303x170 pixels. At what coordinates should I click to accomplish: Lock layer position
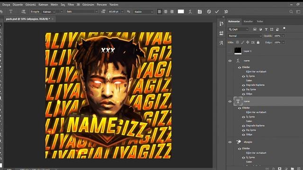pyautogui.click(x=248, y=42)
